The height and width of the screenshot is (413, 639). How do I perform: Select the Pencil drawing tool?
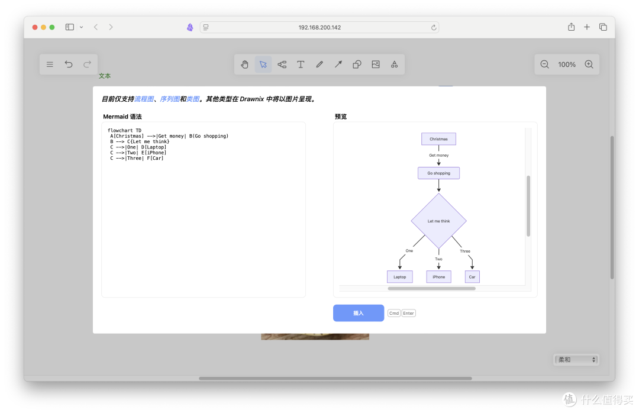tap(319, 64)
